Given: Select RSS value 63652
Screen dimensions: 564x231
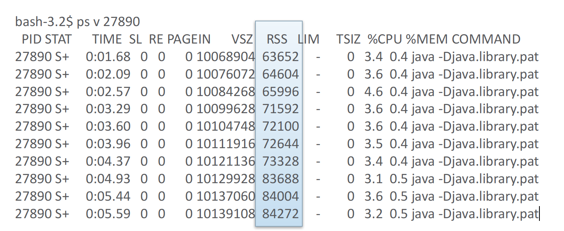Looking at the screenshot, I should [280, 57].
